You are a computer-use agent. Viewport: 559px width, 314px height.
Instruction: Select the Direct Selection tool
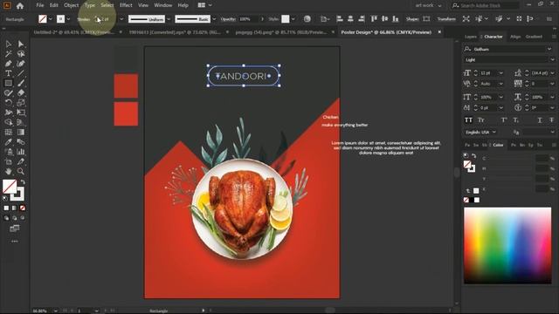pos(21,44)
